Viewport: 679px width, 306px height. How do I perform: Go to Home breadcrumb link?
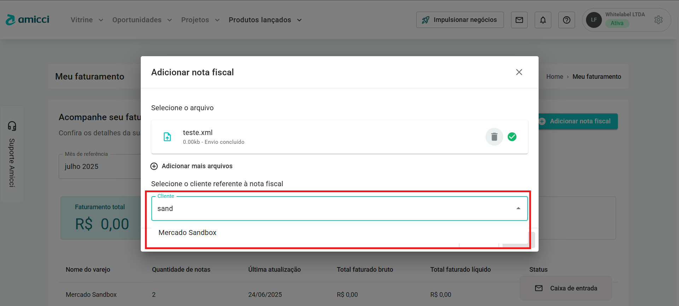[x=554, y=77]
